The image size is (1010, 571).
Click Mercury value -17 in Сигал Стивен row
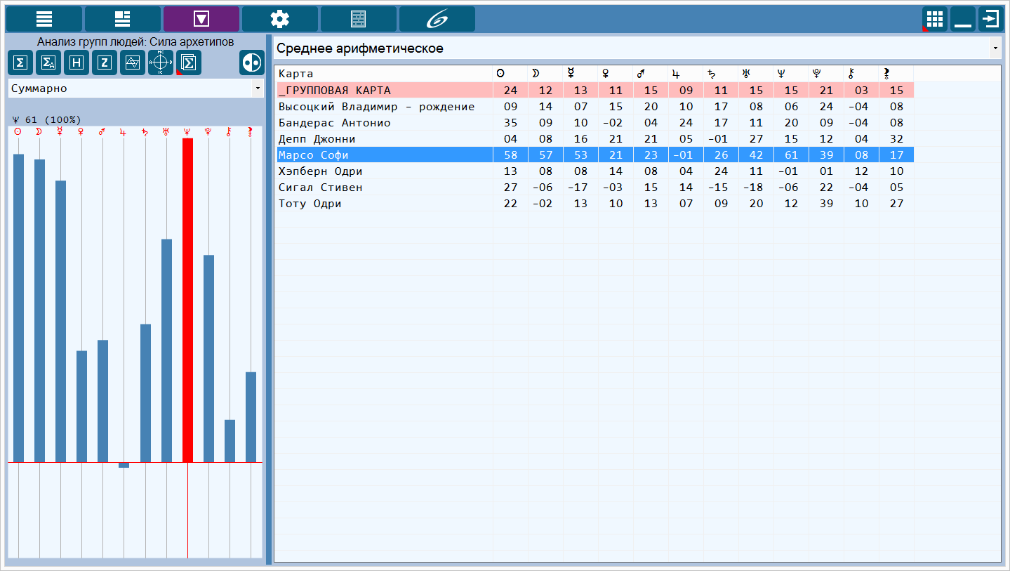click(578, 187)
